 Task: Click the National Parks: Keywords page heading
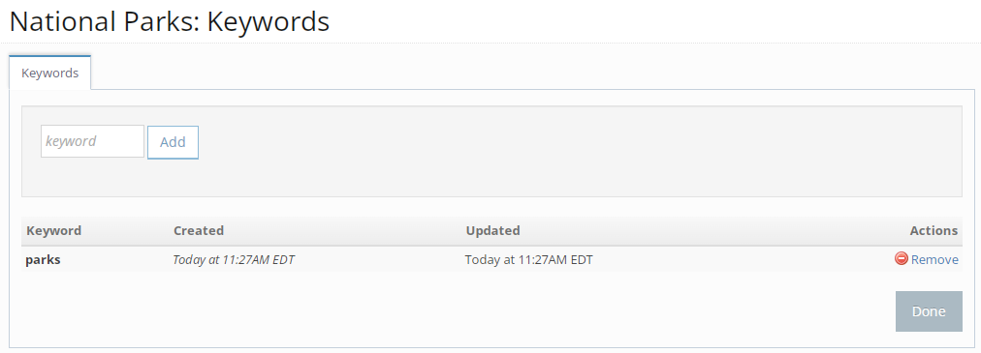pos(169,22)
